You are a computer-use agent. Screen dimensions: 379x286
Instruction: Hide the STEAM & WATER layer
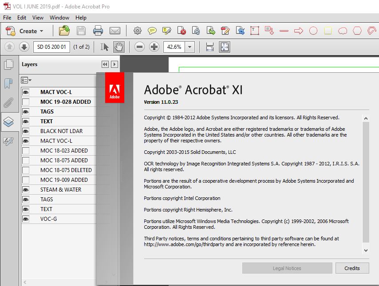click(26, 190)
